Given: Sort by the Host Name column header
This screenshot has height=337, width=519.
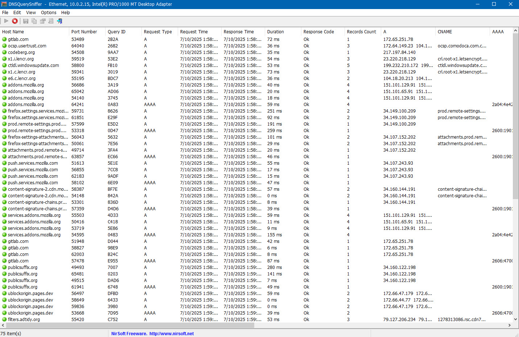Looking at the screenshot, I should [x=13, y=32].
